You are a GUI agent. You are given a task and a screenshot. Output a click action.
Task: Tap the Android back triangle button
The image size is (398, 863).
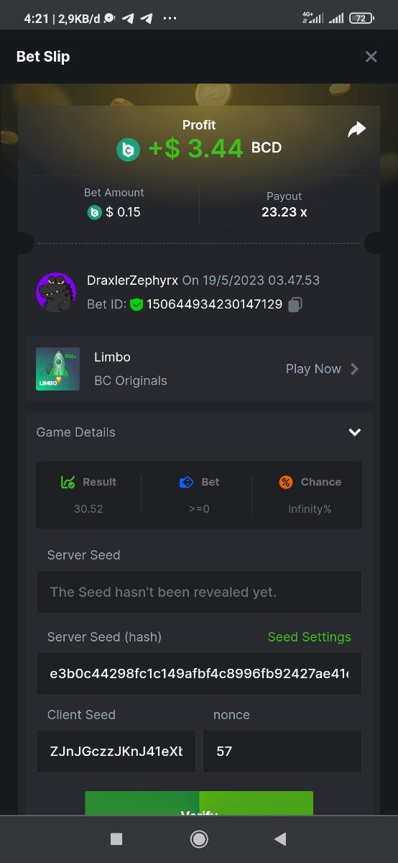click(x=281, y=839)
